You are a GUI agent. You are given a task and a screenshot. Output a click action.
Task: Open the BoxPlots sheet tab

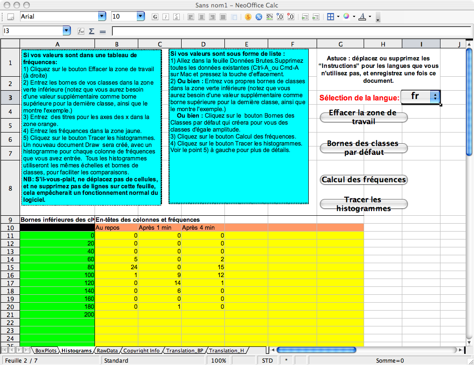[46, 351]
